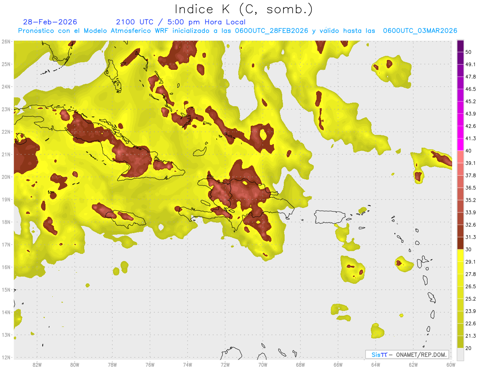479x370 pixels.
Task: Click the colorbar value label 20
Action: [468, 348]
